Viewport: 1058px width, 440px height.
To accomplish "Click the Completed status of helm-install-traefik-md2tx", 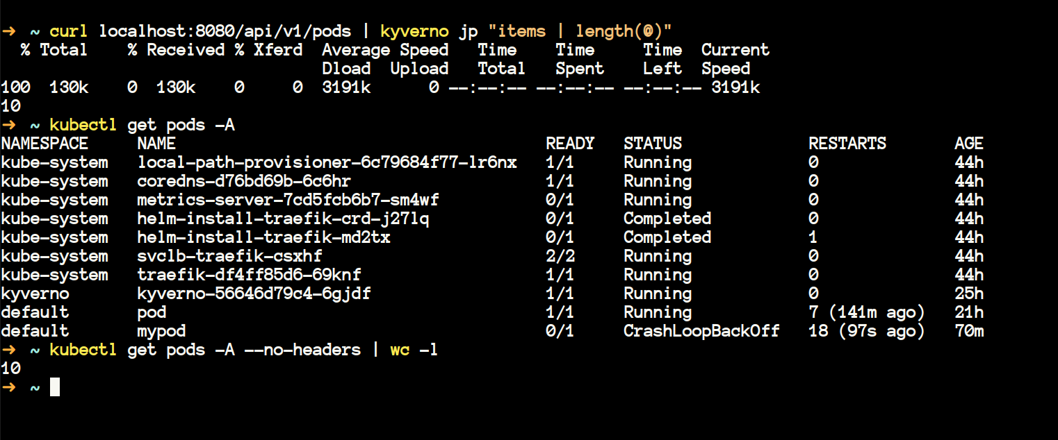I will [x=667, y=237].
